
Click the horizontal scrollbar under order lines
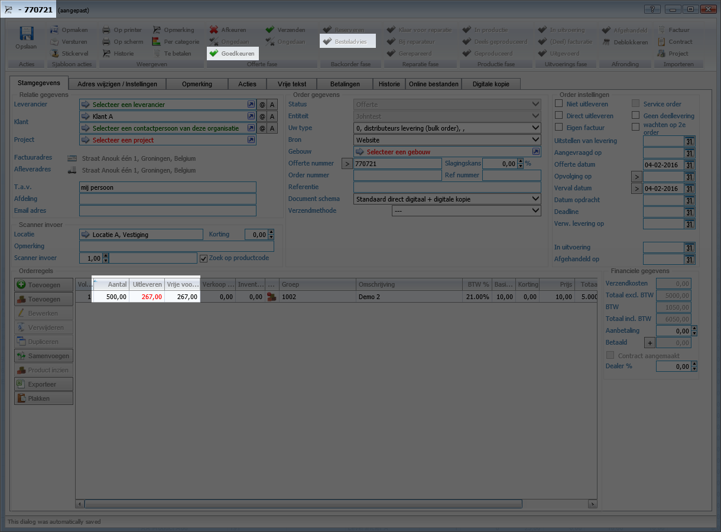pyautogui.click(x=303, y=504)
